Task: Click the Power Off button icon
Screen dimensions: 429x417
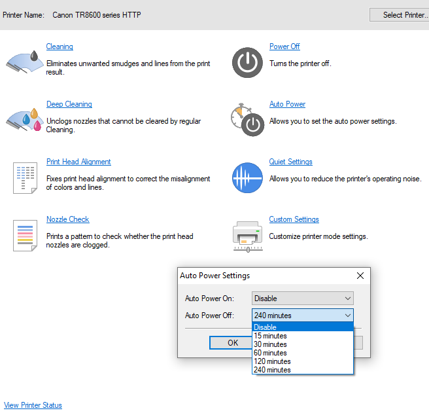Action: (247, 62)
